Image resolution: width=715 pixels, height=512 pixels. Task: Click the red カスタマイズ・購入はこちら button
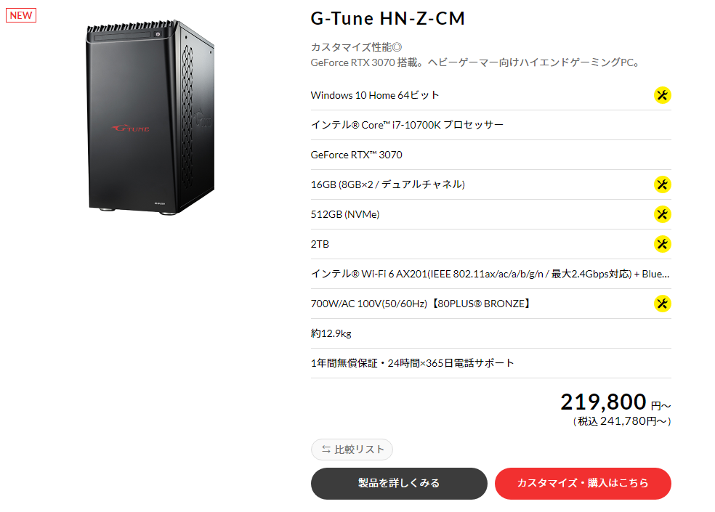point(583,483)
